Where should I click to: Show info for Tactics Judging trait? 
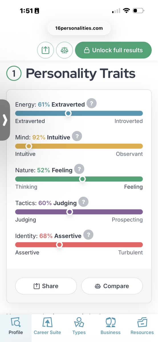(83, 202)
